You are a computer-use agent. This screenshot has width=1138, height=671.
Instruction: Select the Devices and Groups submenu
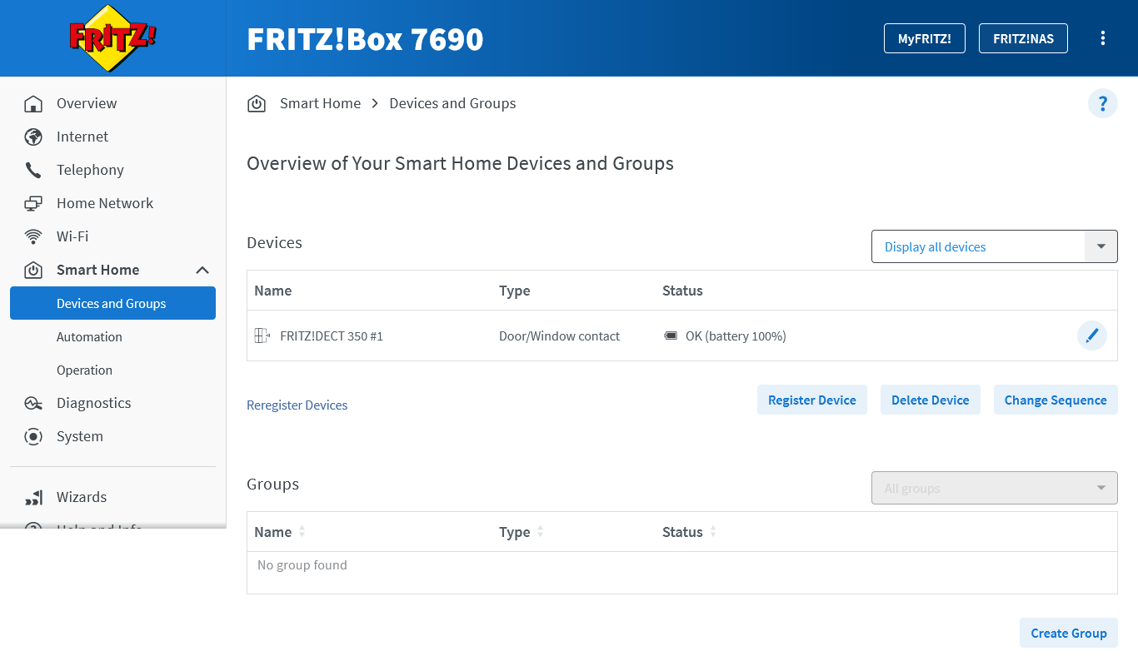pos(112,303)
